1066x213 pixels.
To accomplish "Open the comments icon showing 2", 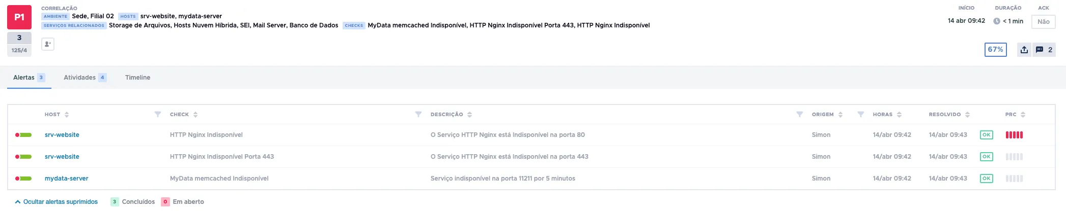I will tap(1044, 49).
